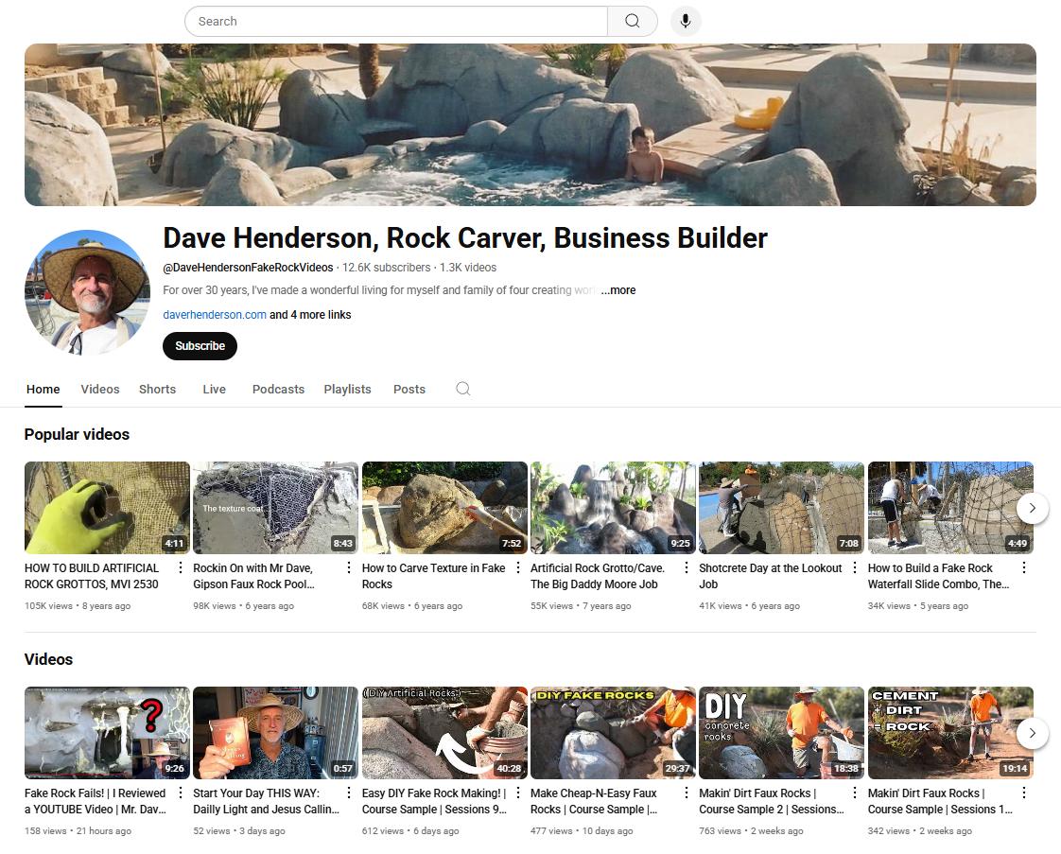
Task: Click the channel search icon beside Posts
Action: coord(462,389)
